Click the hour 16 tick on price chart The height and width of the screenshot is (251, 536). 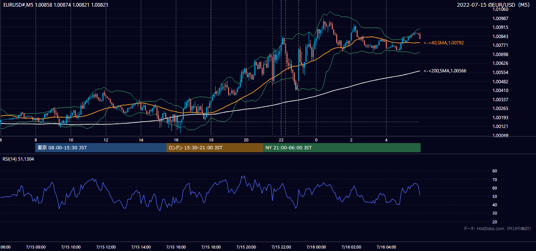click(x=176, y=140)
